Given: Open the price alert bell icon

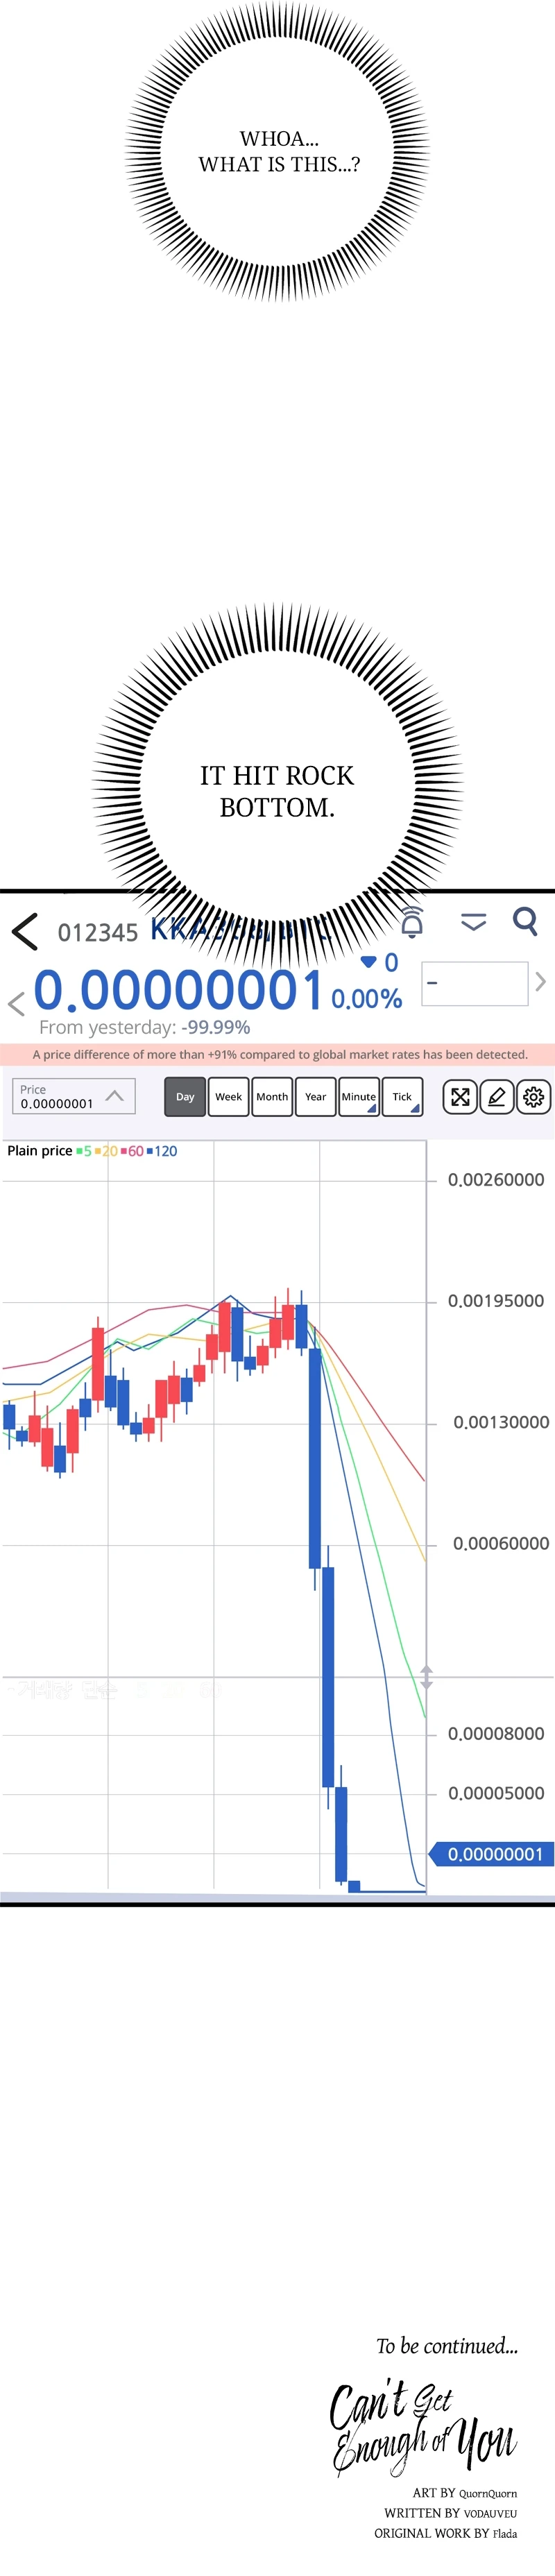Looking at the screenshot, I should pyautogui.click(x=411, y=921).
